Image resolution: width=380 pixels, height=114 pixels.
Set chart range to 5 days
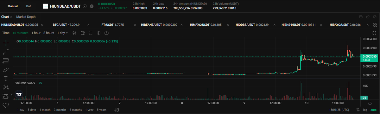32,110
